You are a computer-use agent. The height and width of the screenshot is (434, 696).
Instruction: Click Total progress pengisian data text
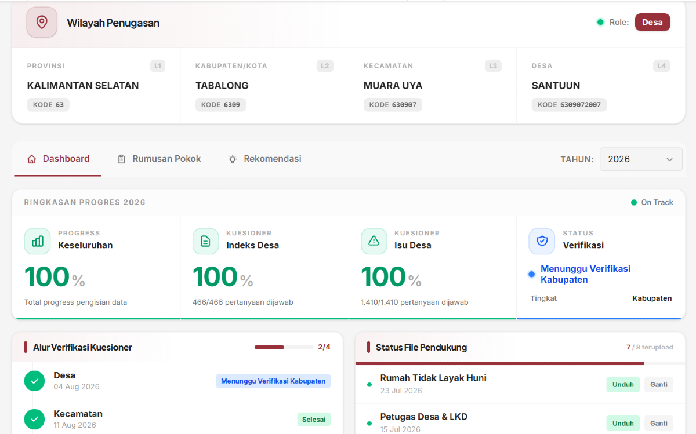tap(75, 302)
